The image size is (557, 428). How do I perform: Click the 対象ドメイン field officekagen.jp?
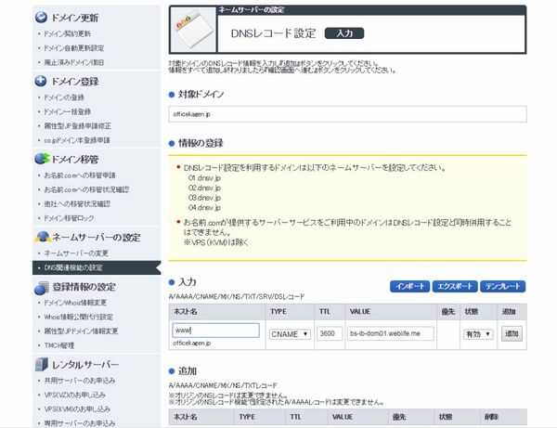[x=347, y=114]
